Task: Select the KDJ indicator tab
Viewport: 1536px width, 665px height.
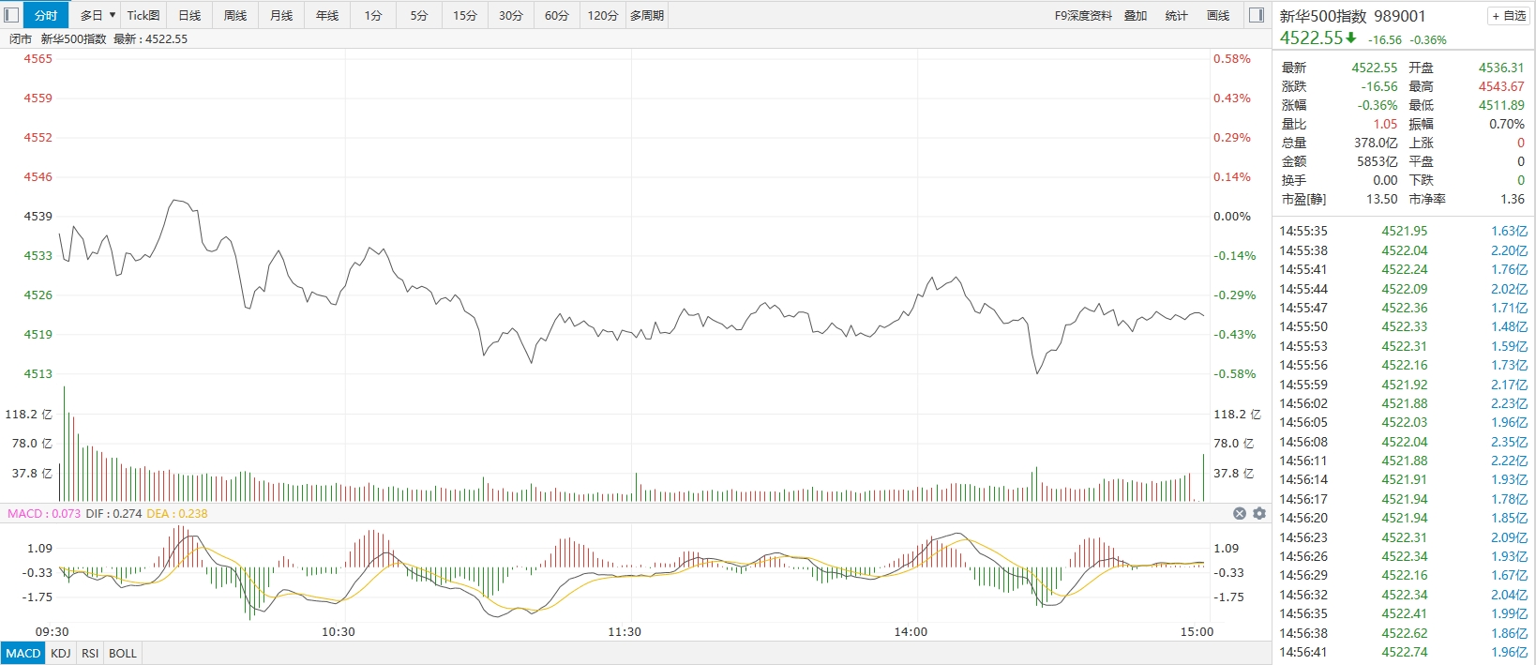Action: click(61, 653)
